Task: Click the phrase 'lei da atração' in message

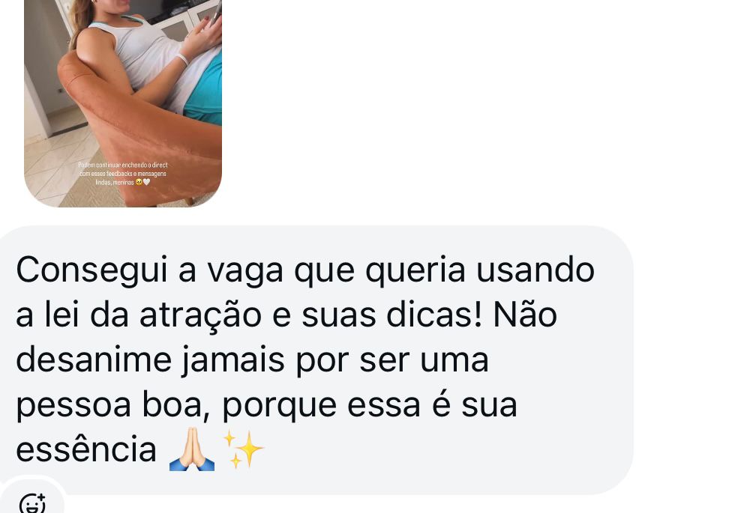Action: coord(153,315)
